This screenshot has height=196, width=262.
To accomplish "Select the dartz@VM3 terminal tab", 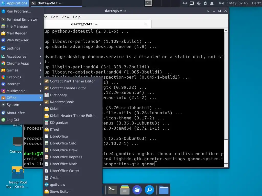I will (84, 24).
